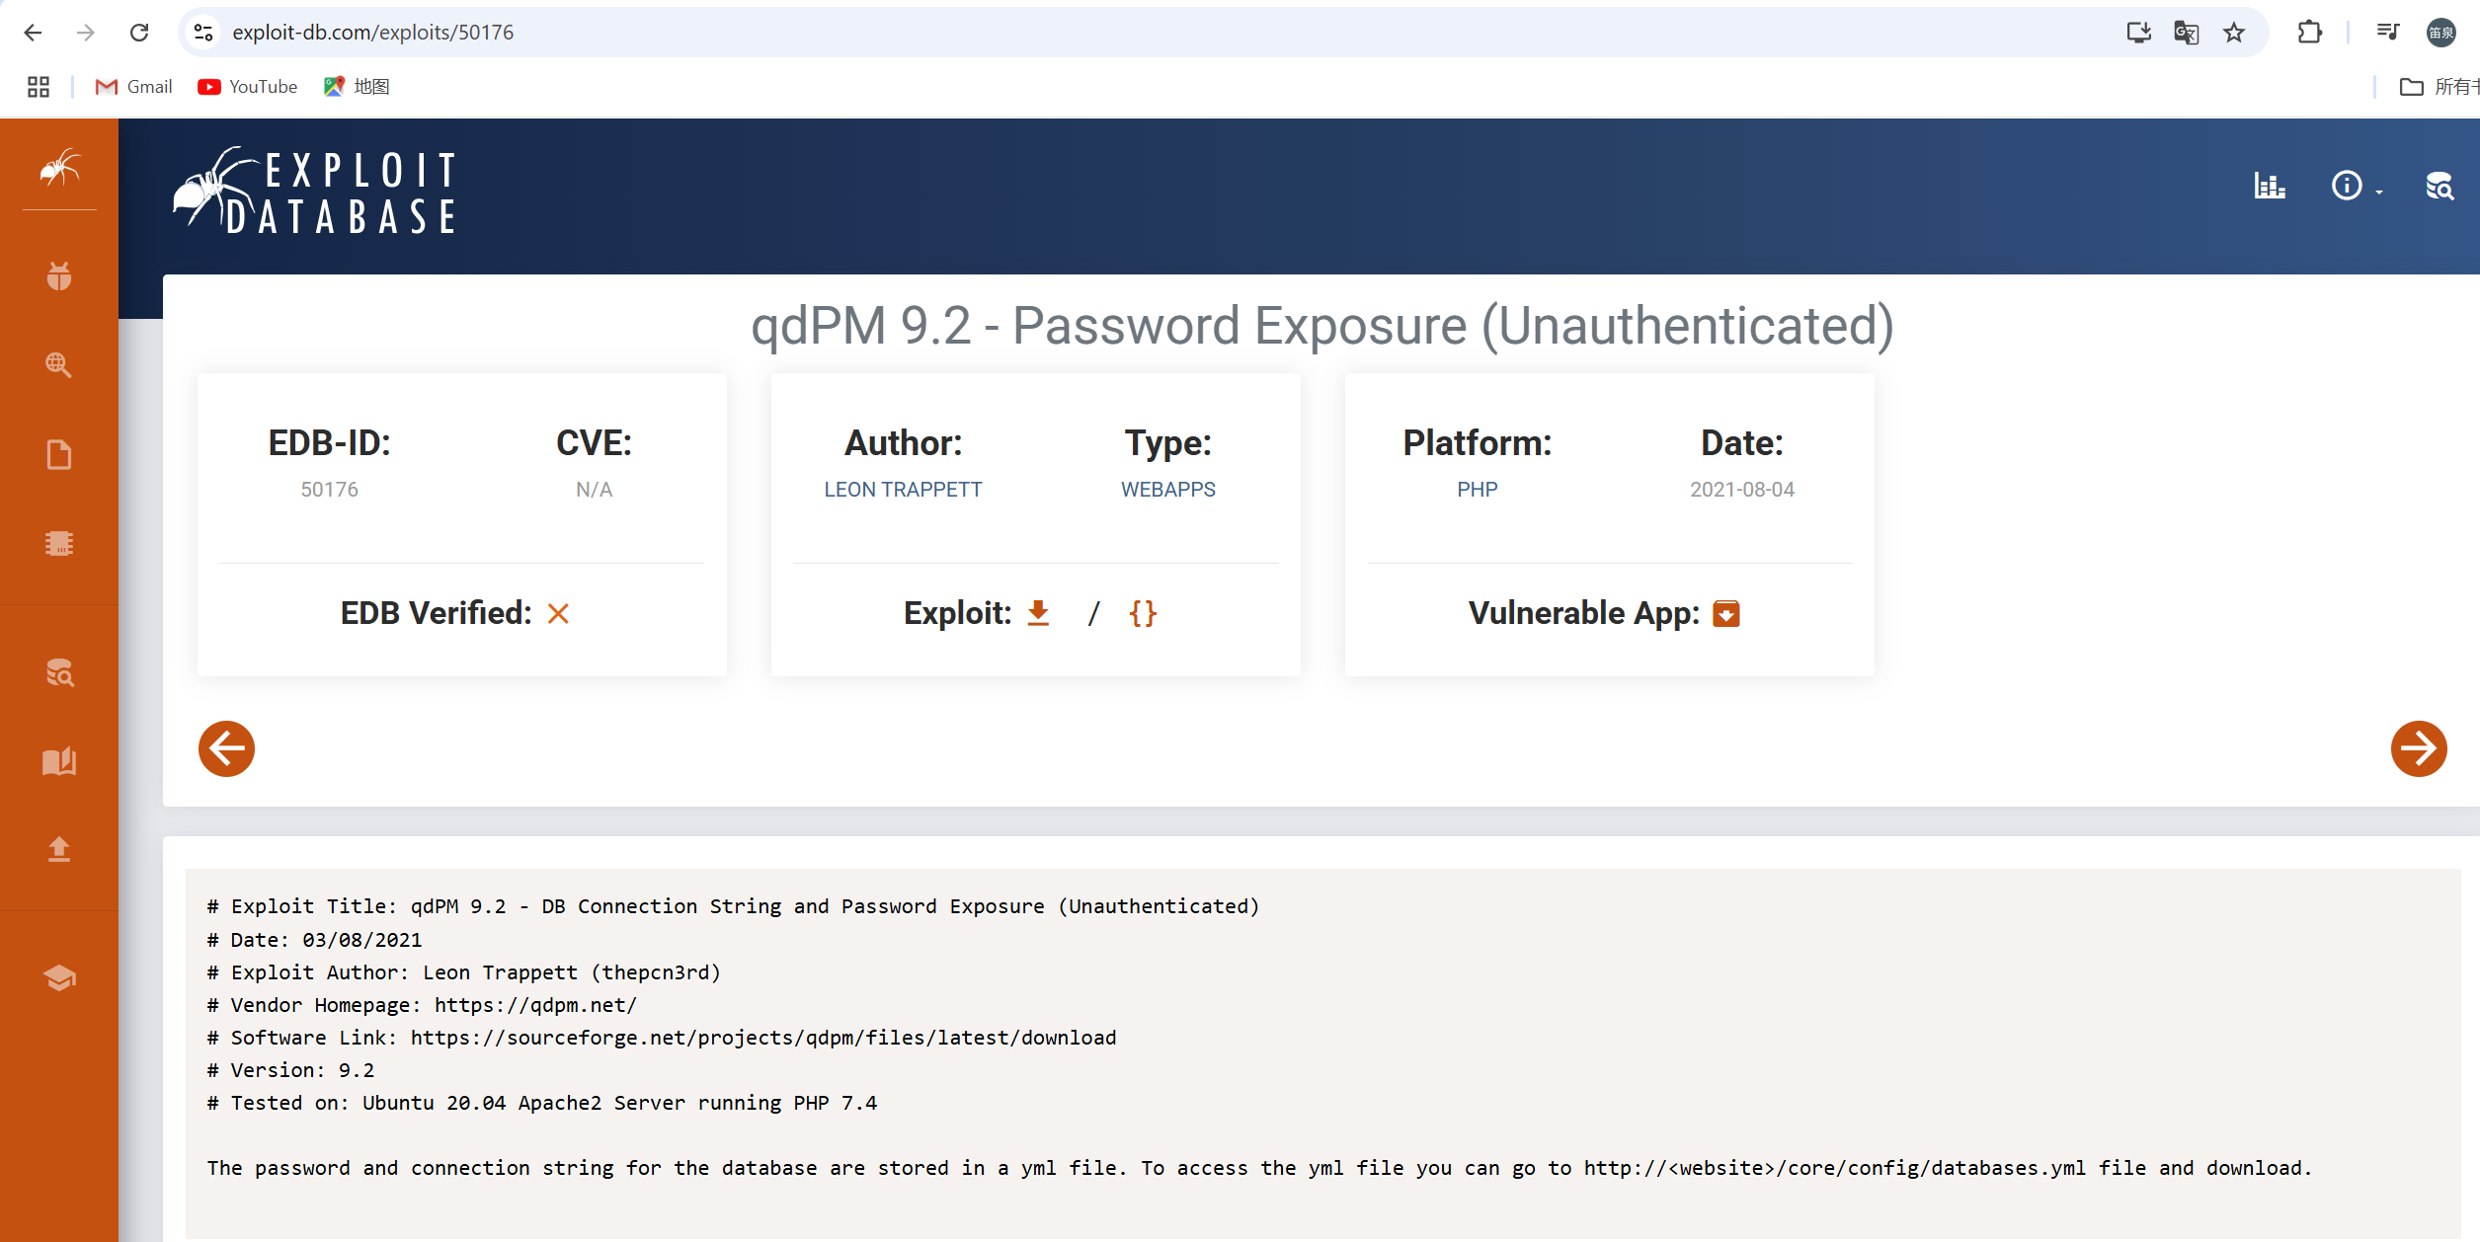The image size is (2480, 1242).
Task: Open search database icon in header
Action: point(2440,186)
